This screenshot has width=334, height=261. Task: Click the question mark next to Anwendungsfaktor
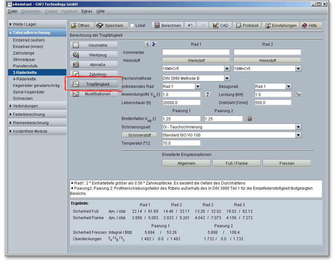(x=208, y=94)
